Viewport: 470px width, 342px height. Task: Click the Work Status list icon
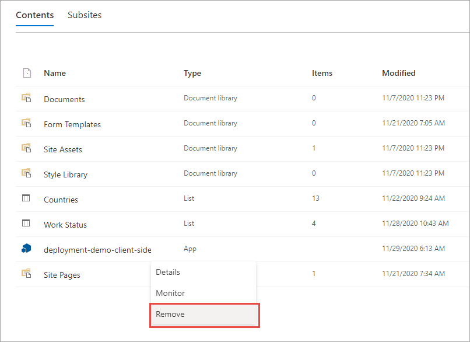click(26, 223)
